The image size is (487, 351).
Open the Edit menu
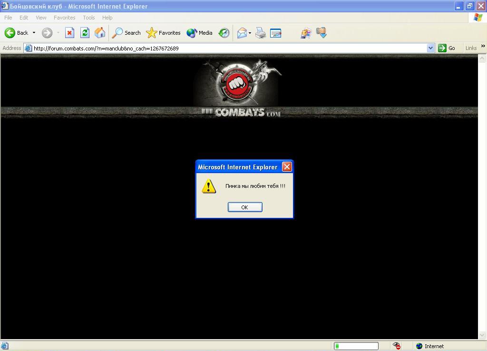pyautogui.click(x=24, y=18)
